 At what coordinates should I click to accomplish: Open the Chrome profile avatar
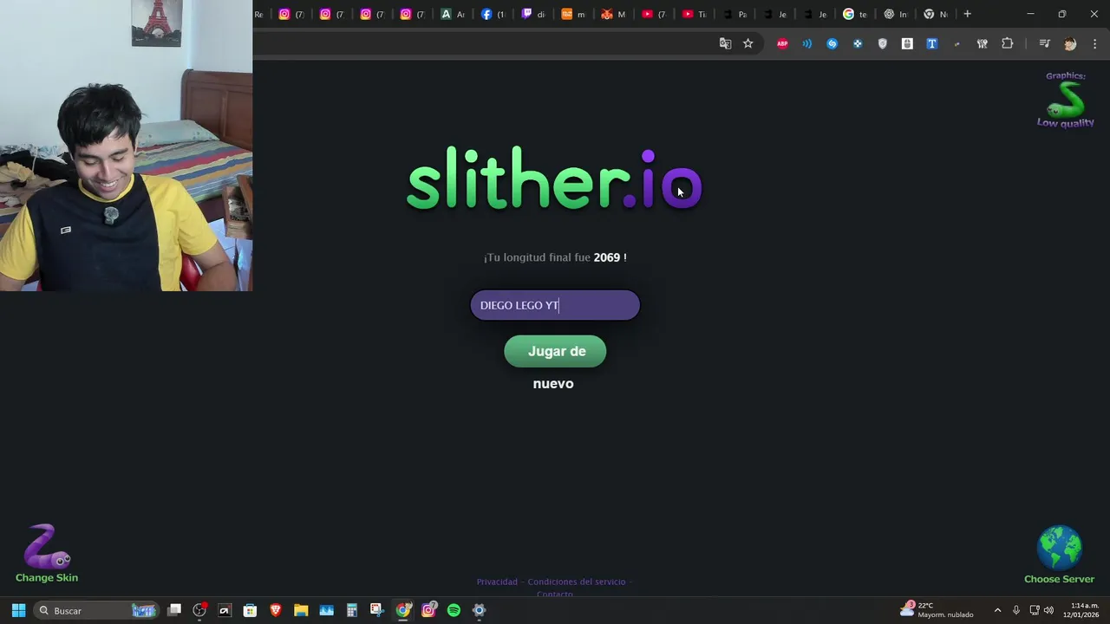coord(1070,43)
